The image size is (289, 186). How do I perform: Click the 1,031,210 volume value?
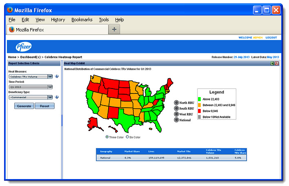212,158
